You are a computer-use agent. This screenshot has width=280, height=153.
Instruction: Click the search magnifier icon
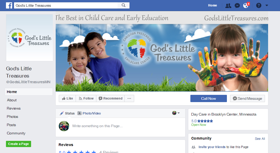[x=123, y=5]
